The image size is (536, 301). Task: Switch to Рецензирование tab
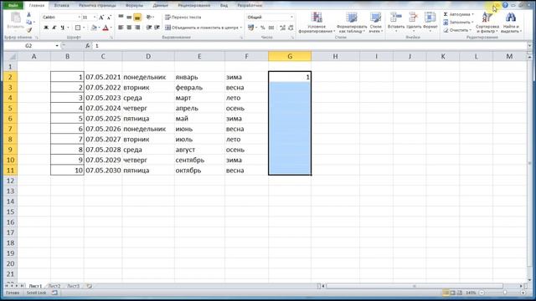[x=194, y=5]
